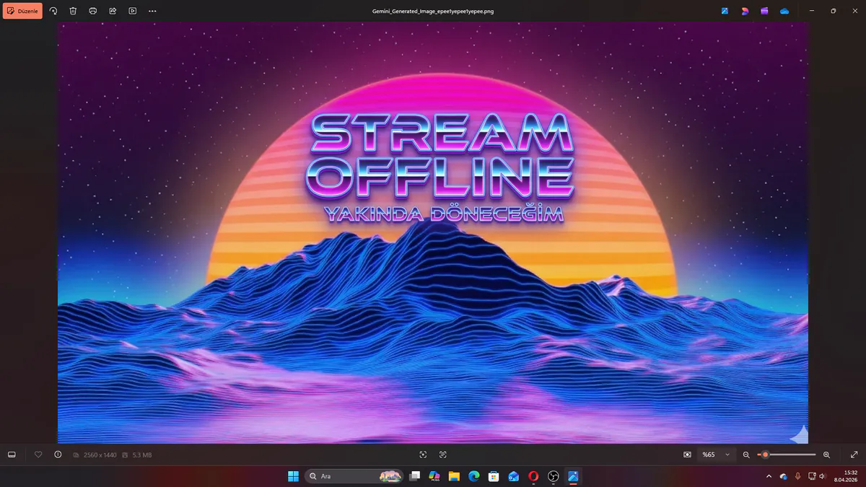Open image in Microsoft Designer
Screen dimensions: 866x487
point(745,11)
